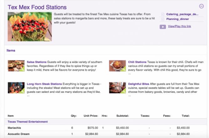Open the Planning_dinner attachment link
The image size is (209, 138).
177,19
